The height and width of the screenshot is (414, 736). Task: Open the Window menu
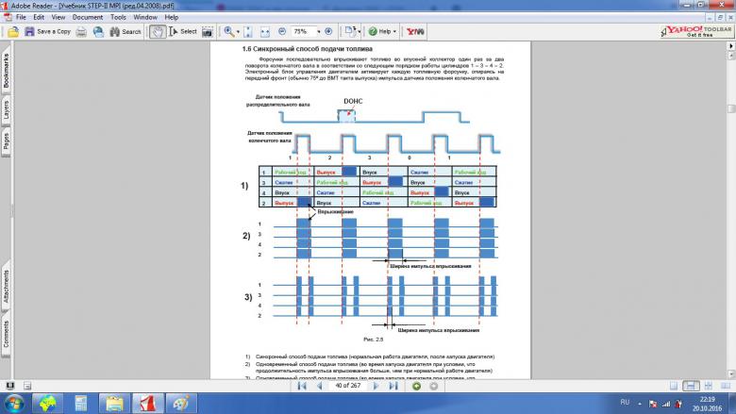click(145, 17)
